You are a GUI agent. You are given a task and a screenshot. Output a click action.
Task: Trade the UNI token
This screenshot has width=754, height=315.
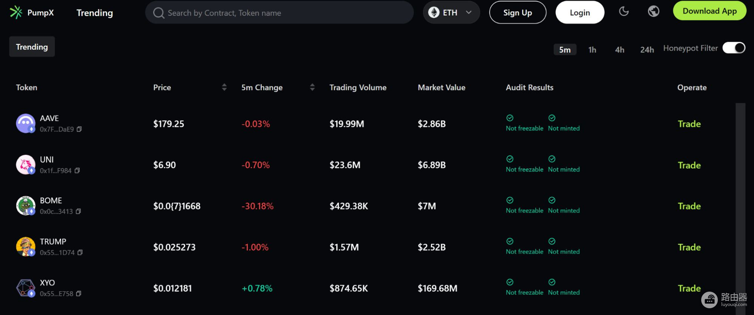[689, 165]
